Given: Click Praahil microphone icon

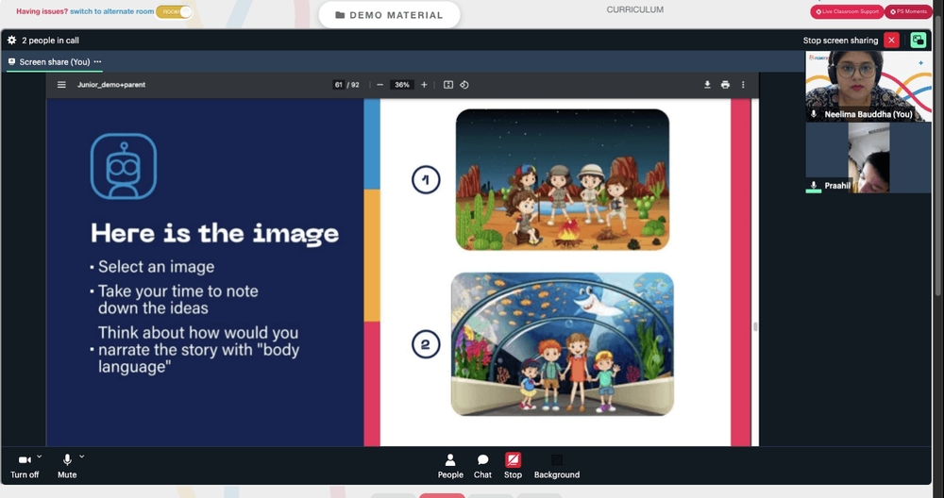Looking at the screenshot, I should click(x=814, y=186).
